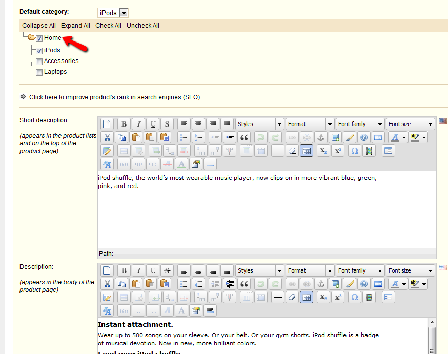Click Bold in Short description toolbar
The image size is (448, 354).
[124, 124]
